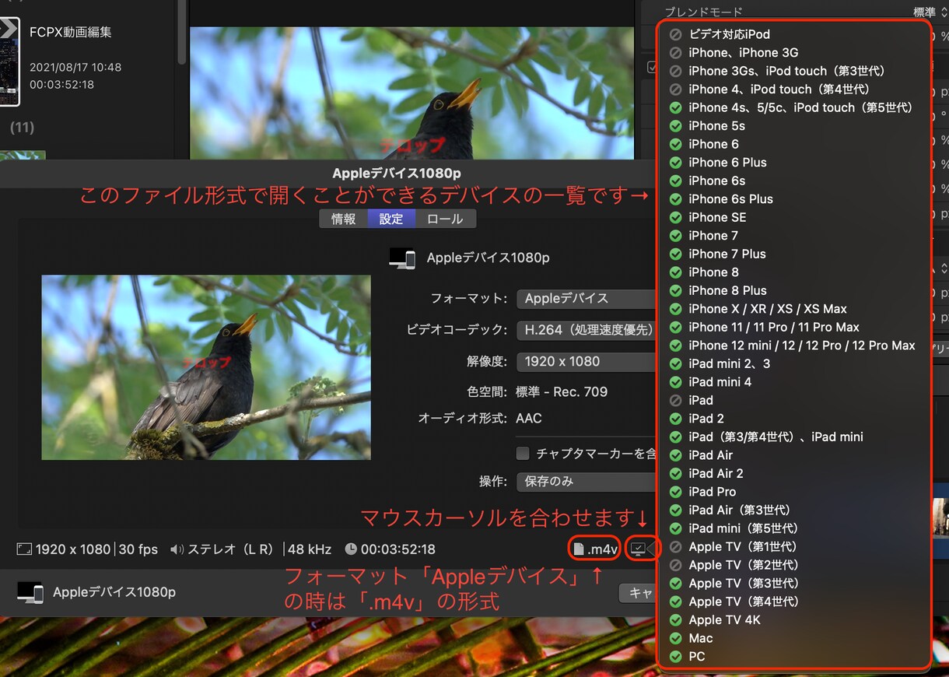Click the unsupported icon next to ビデオ対応iPod
Screen dimensions: 949x677
(x=675, y=34)
